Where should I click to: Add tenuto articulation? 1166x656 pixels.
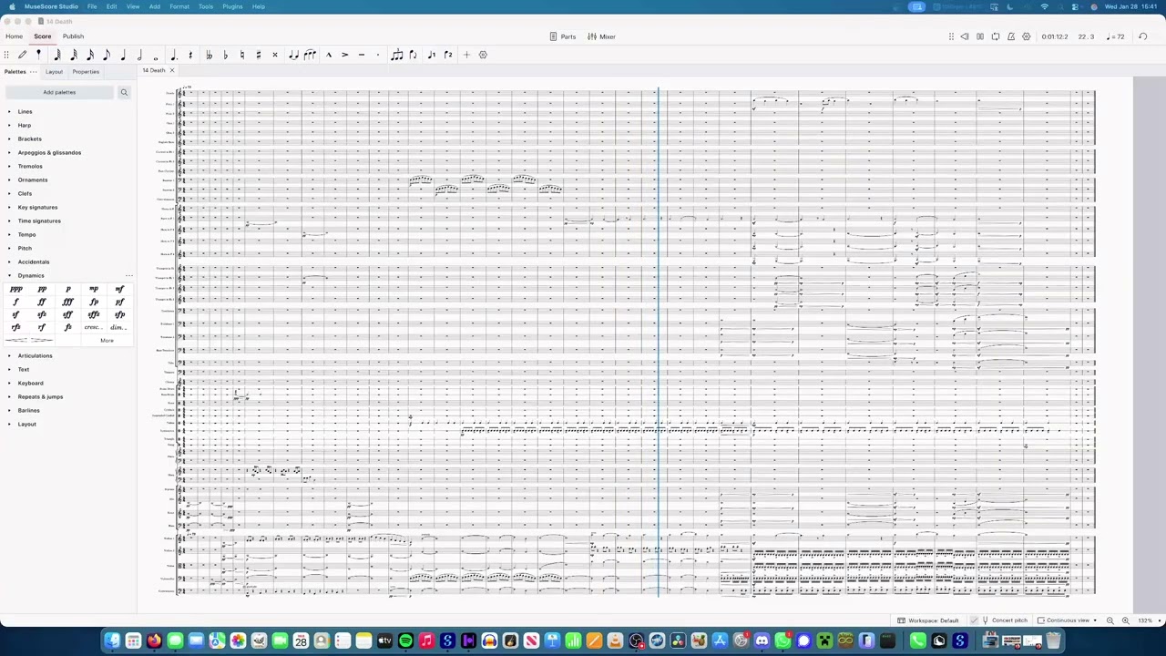(x=361, y=55)
